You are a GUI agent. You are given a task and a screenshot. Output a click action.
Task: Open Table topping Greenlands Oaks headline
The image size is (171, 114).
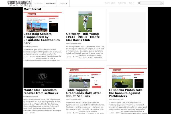point(84,93)
